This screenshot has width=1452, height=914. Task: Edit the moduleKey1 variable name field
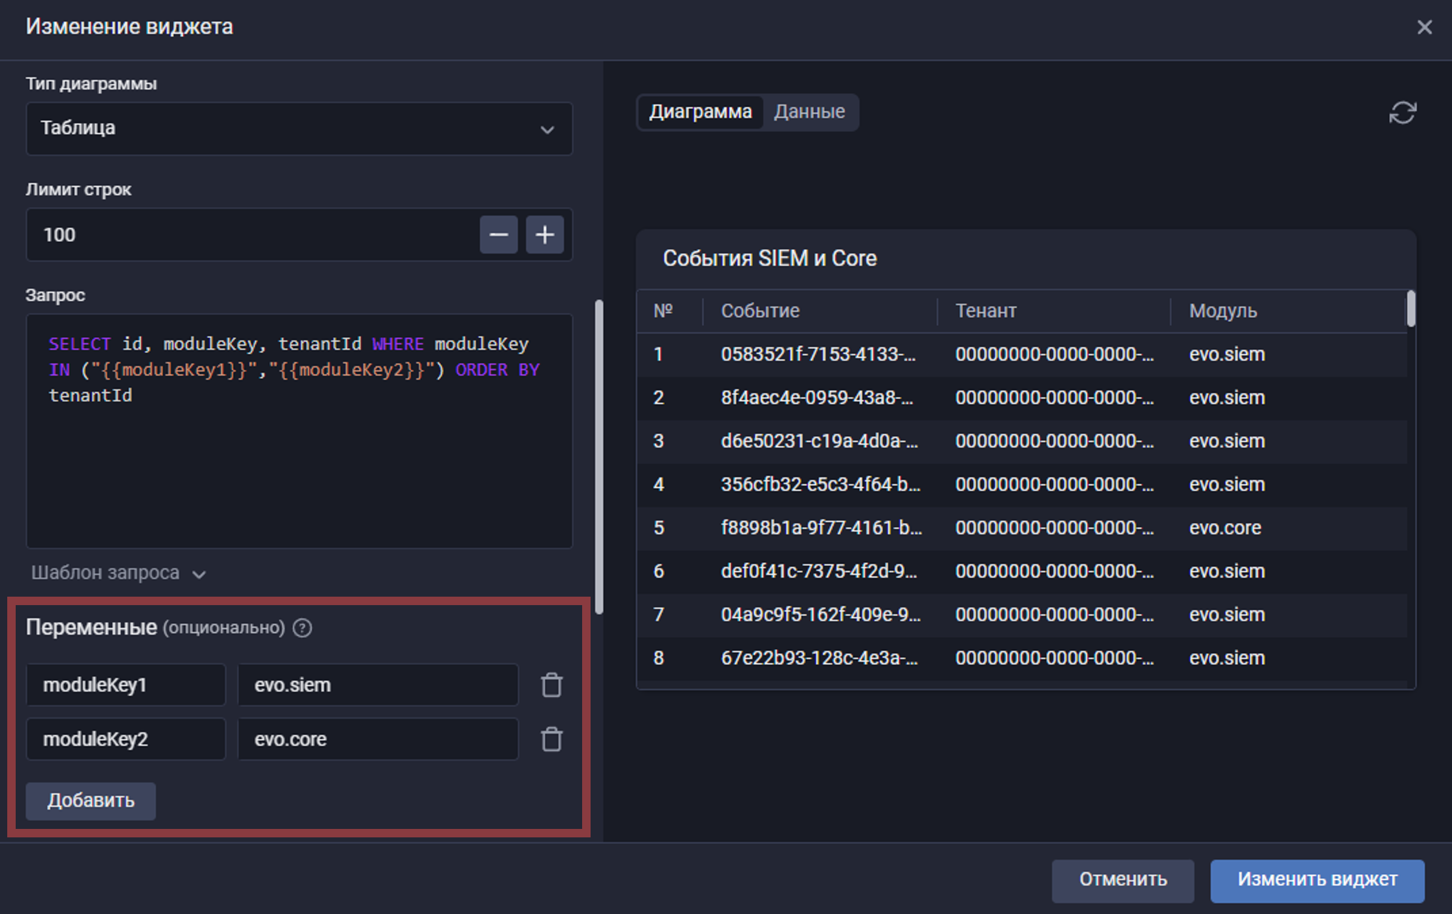[x=125, y=685]
